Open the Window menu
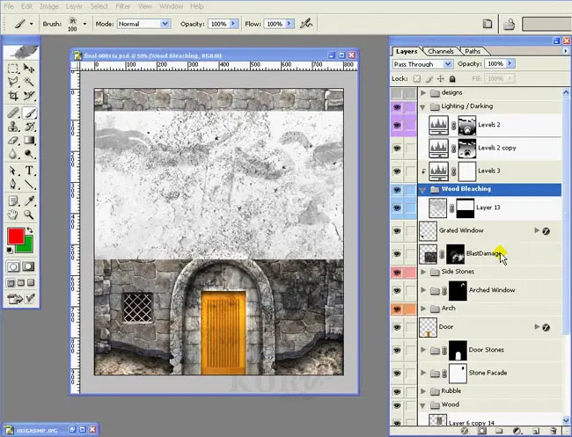The height and width of the screenshot is (437, 572). (x=171, y=6)
